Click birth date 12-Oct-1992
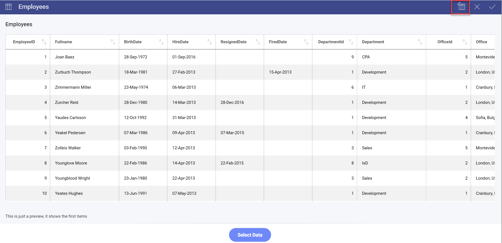Image resolution: width=502 pixels, height=243 pixels. (x=135, y=118)
